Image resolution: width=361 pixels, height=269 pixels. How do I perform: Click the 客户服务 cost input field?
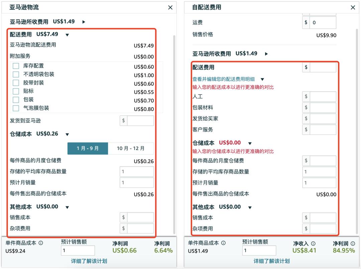[323, 129]
